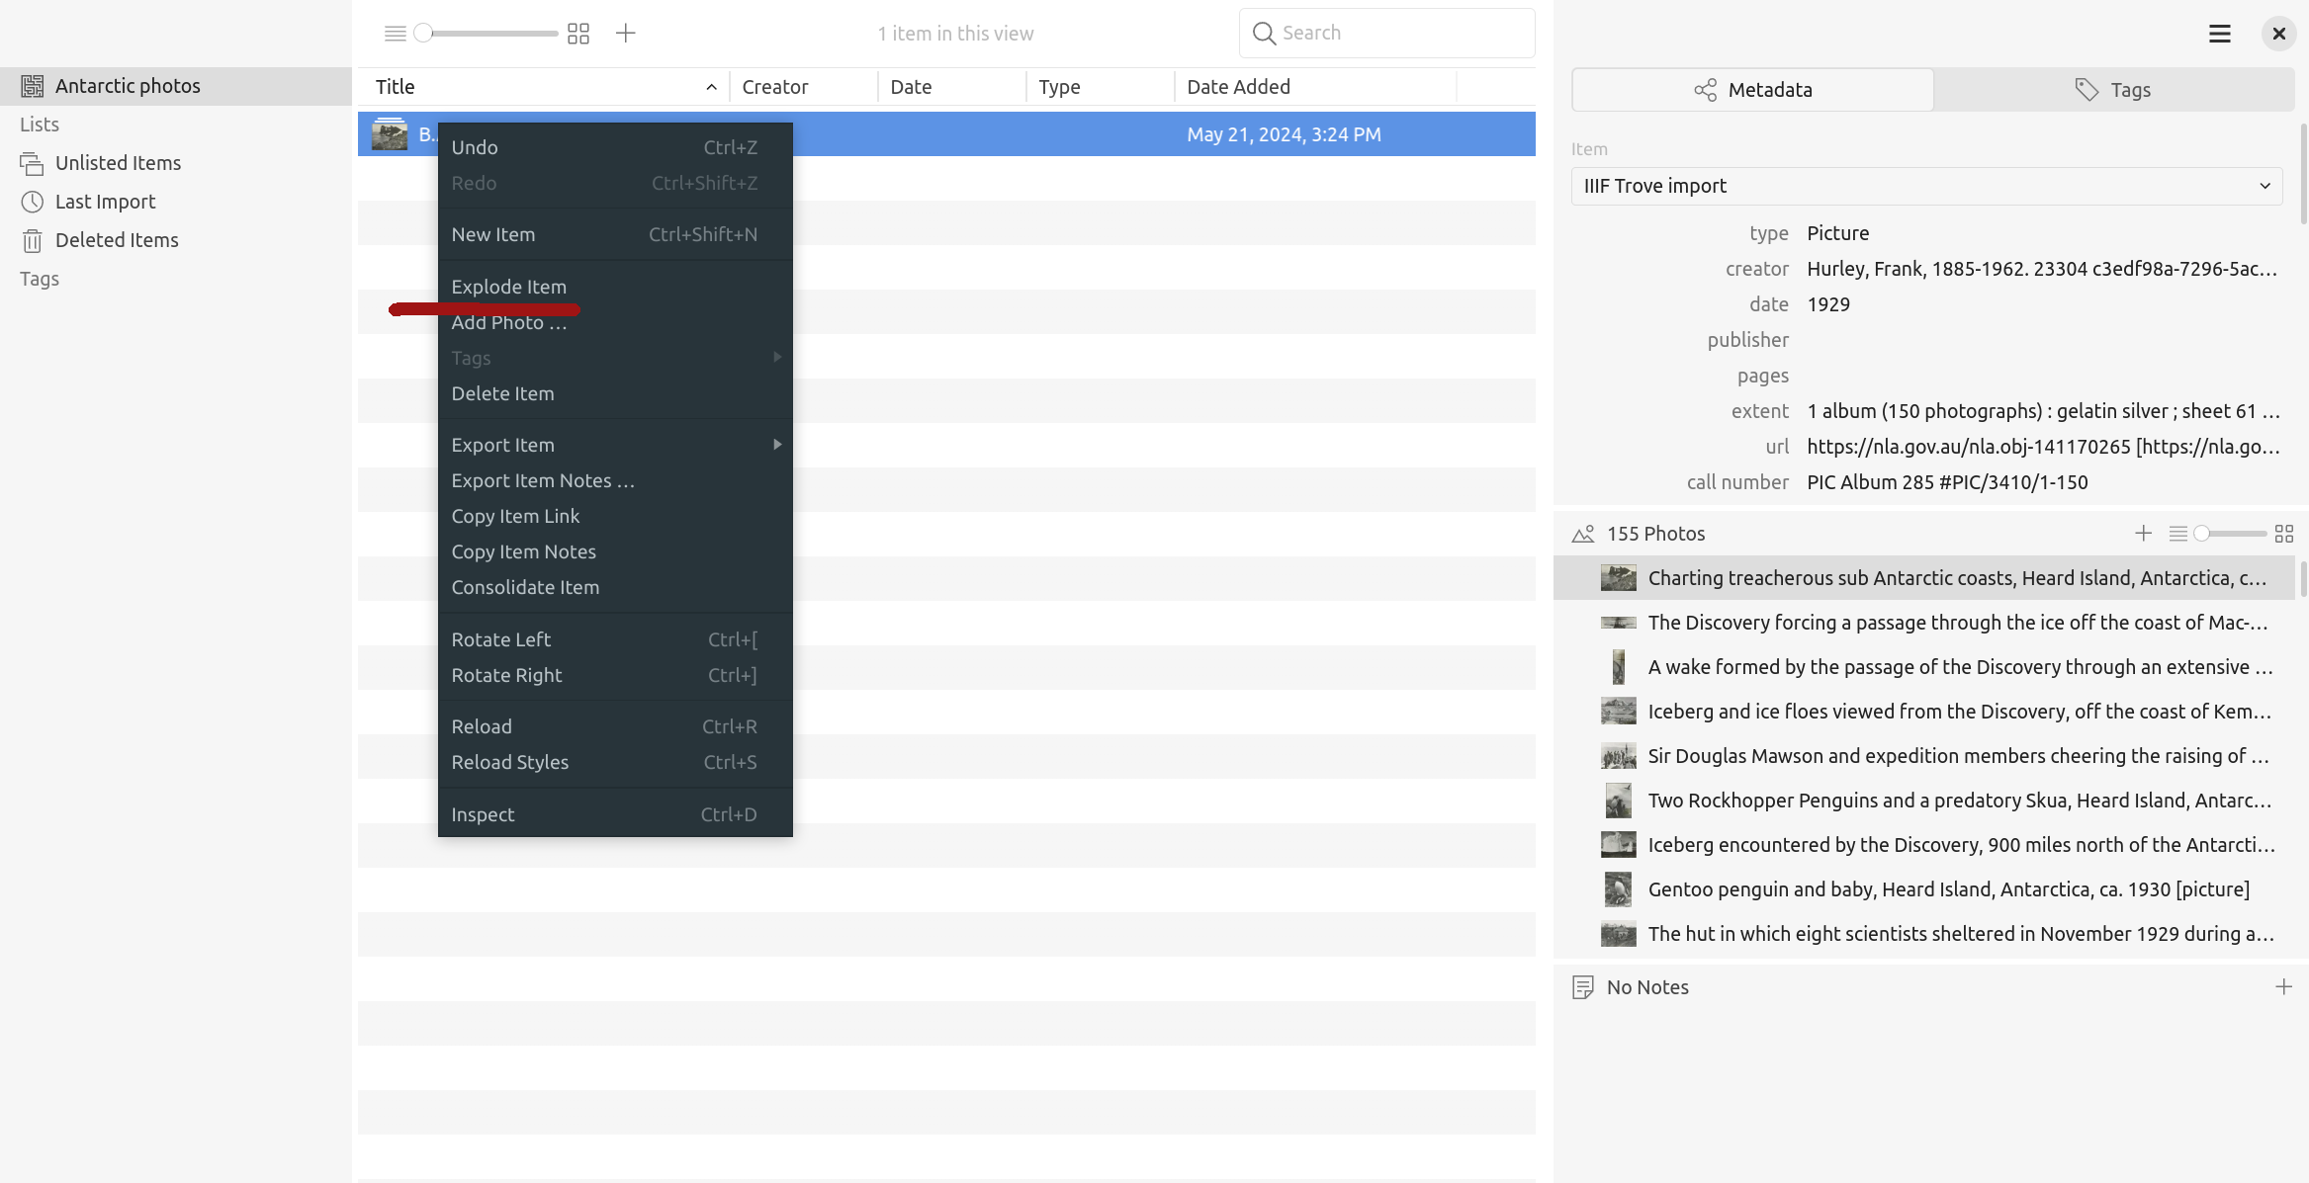2309x1183 pixels.
Task: Click in the Search field
Action: (1386, 34)
